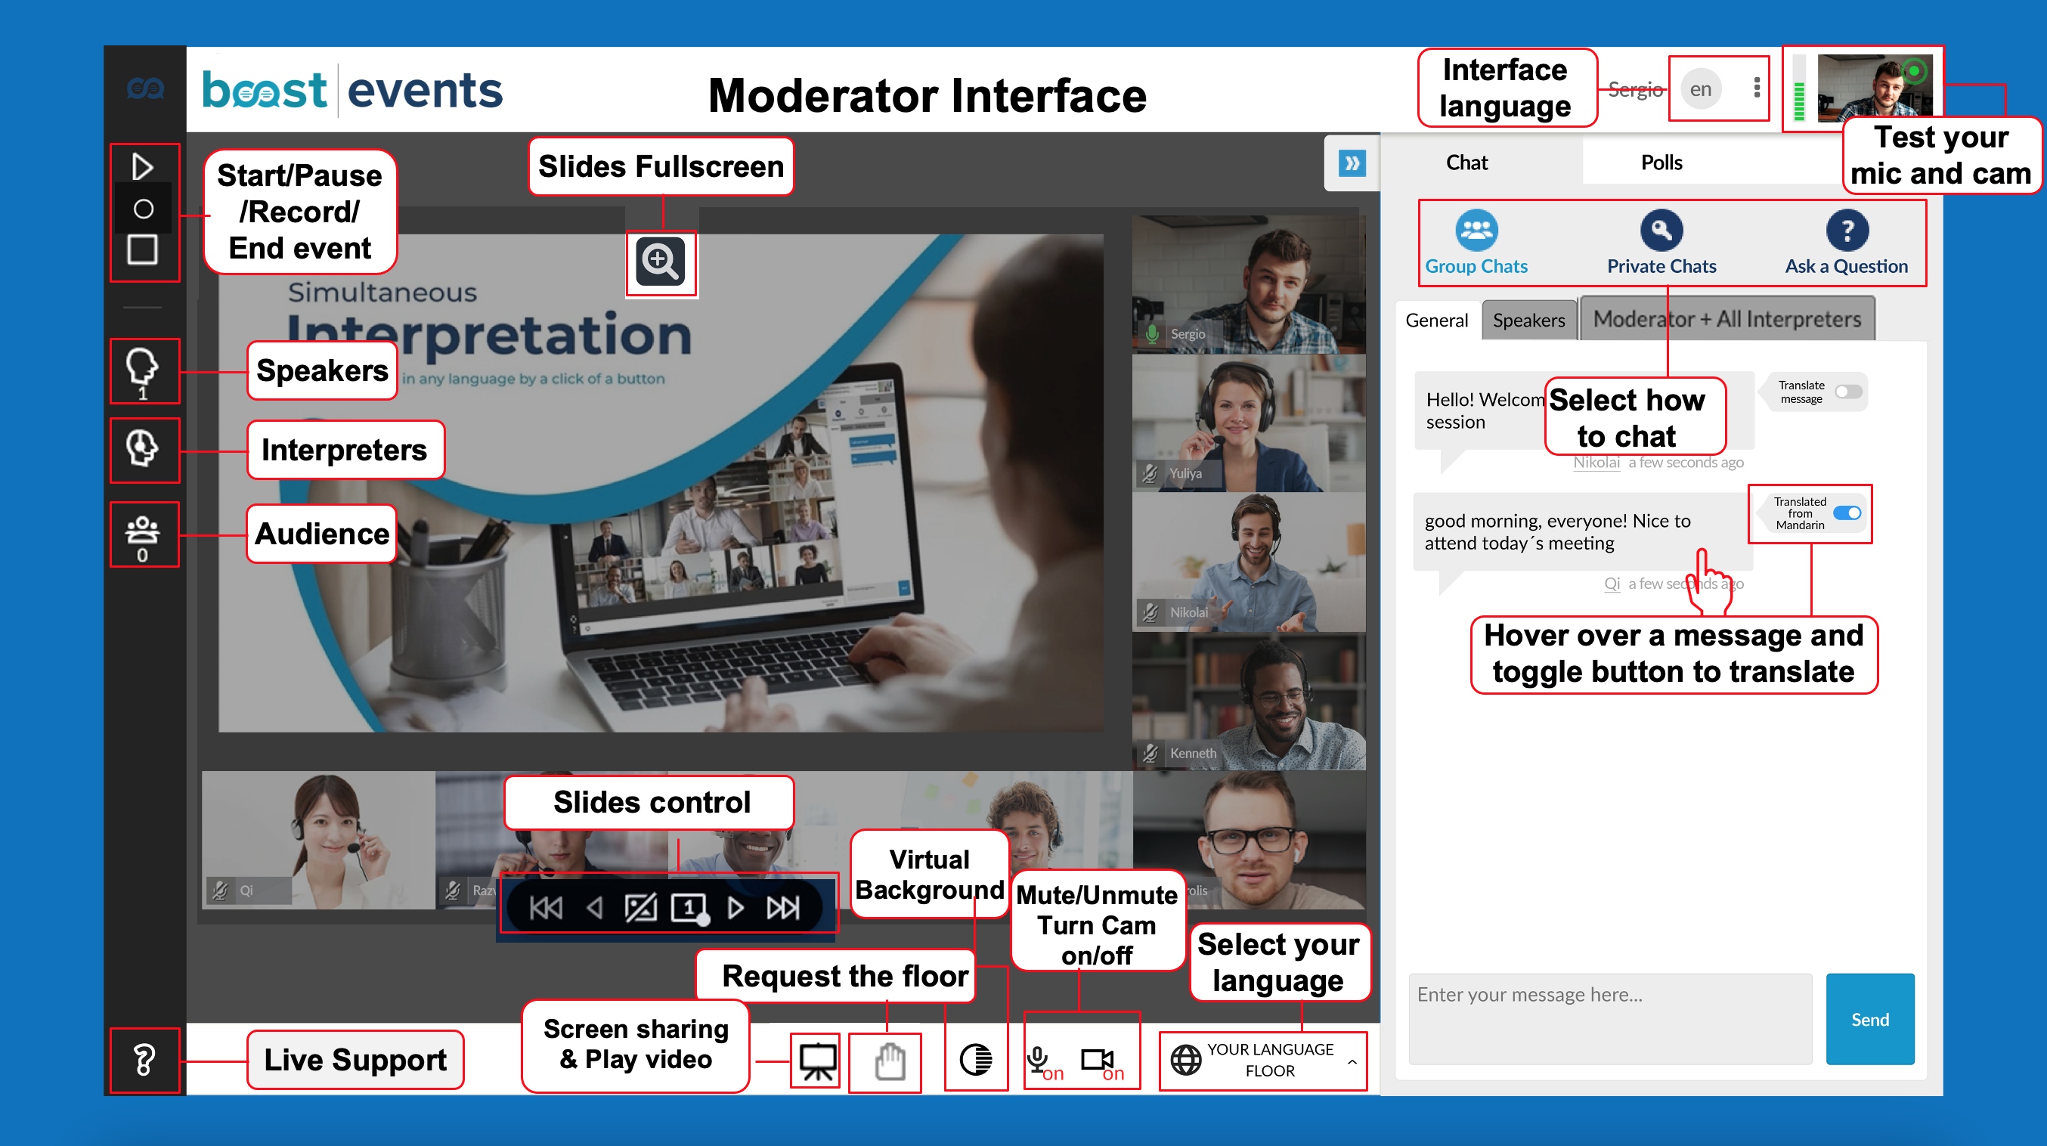Click the Start event play icon
This screenshot has width=2047, height=1146.
point(142,167)
